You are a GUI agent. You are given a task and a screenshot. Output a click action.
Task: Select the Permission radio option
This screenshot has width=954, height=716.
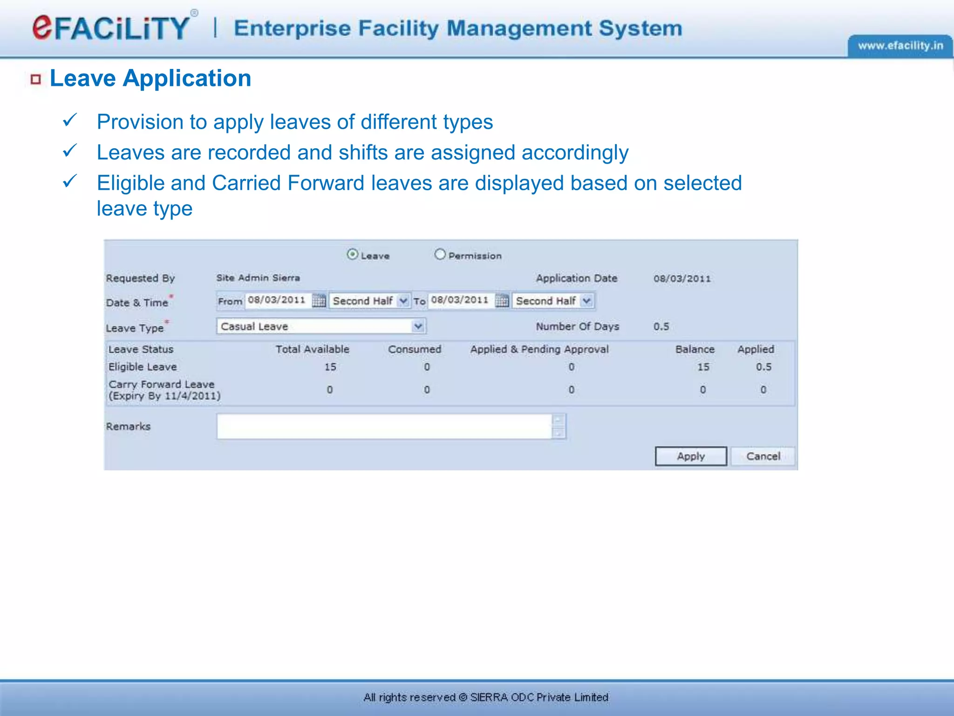click(440, 254)
